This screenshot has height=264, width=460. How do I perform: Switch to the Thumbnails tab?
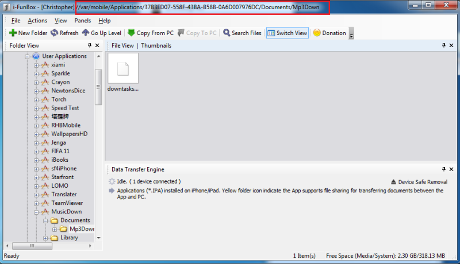[x=156, y=45]
